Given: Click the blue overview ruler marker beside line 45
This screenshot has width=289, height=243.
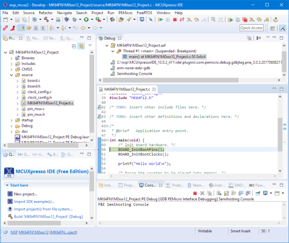Looking at the screenshot, I should 285,125.
